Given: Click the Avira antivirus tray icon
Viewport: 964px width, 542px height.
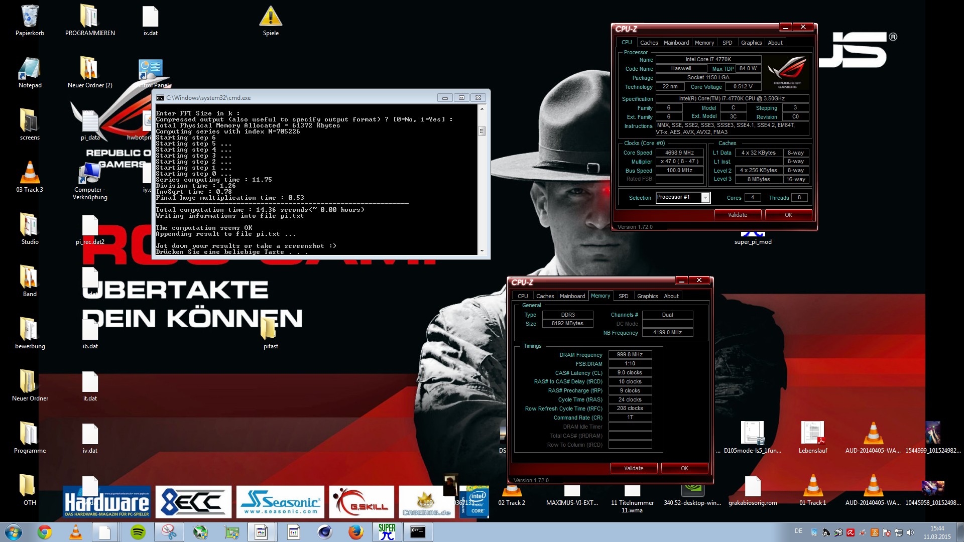Looking at the screenshot, I should [x=851, y=532].
